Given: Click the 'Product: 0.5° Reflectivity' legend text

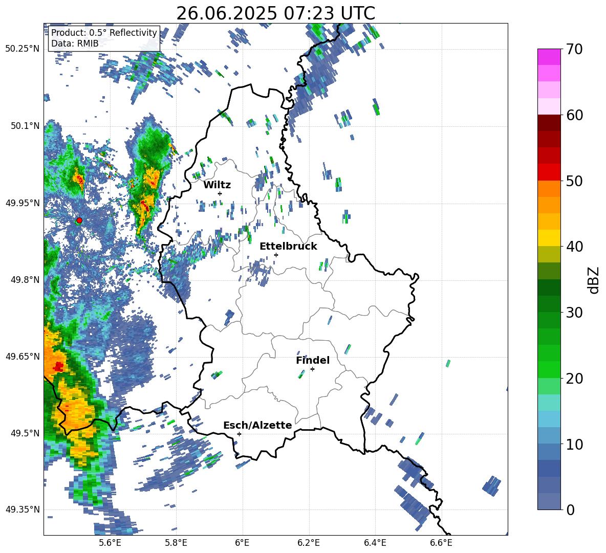Looking at the screenshot, I should (104, 33).
